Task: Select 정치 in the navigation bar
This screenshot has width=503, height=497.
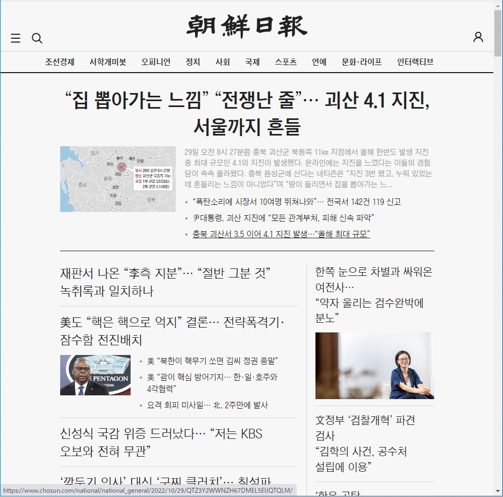Action: click(x=193, y=62)
